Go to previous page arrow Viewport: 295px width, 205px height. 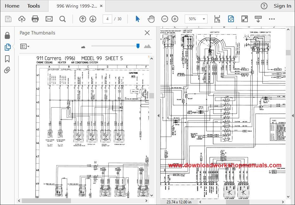[x=83, y=19]
